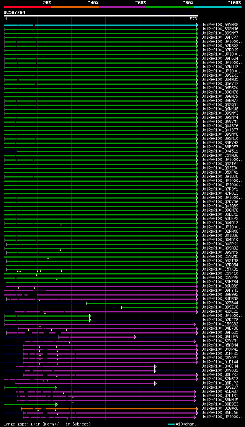Select the UniRef100_C5YX31 label
The height and width of the screenshot is (427, 245).
[220, 269]
